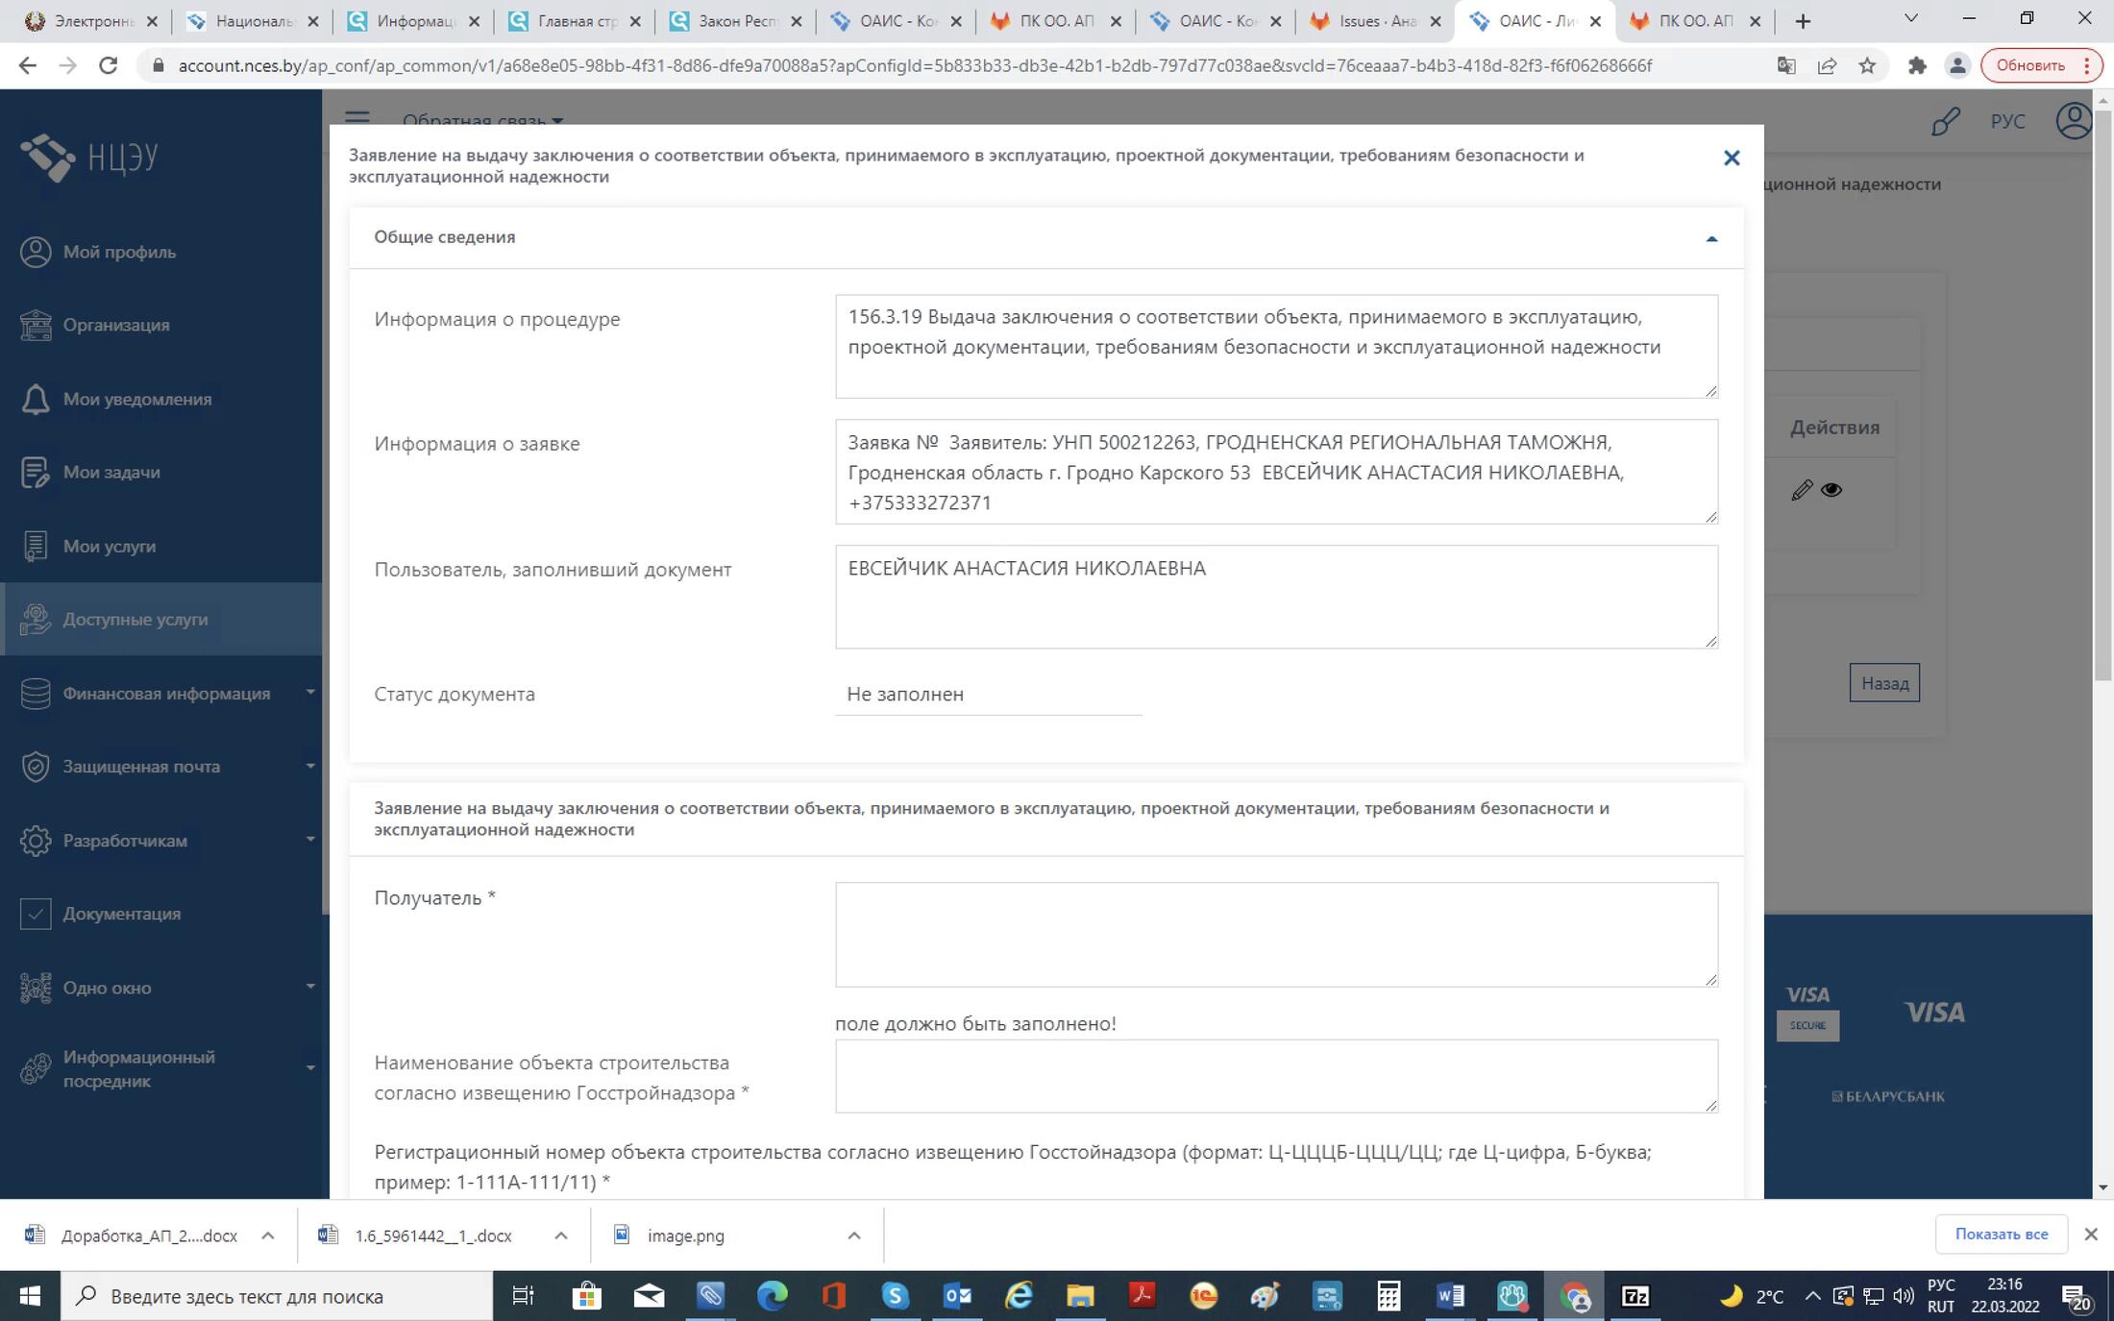Open 7-Zip from the taskbar
This screenshot has height=1321, width=2114.
[1635, 1296]
